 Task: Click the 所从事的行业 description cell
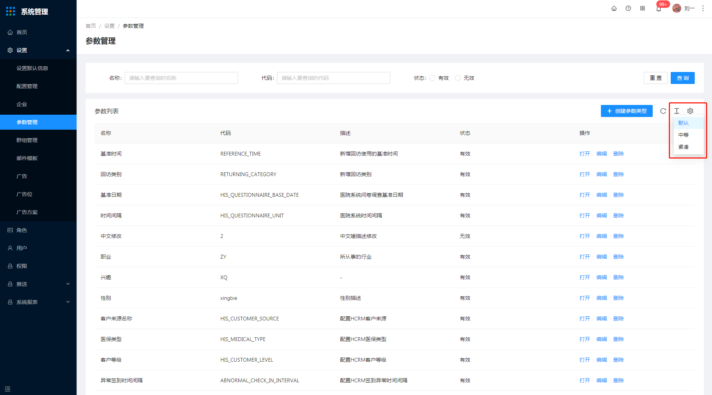pos(356,257)
